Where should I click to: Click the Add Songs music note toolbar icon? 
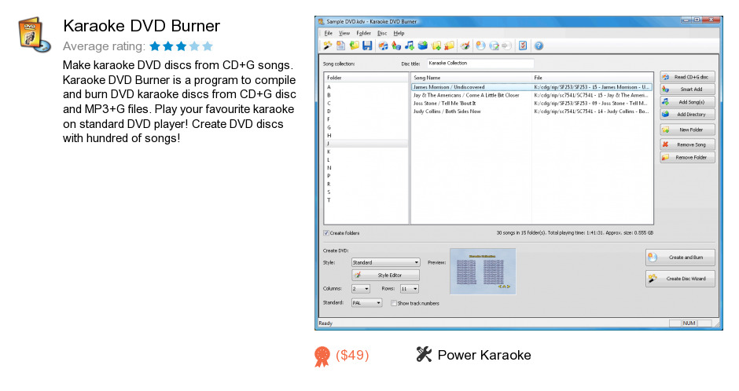[x=410, y=46]
